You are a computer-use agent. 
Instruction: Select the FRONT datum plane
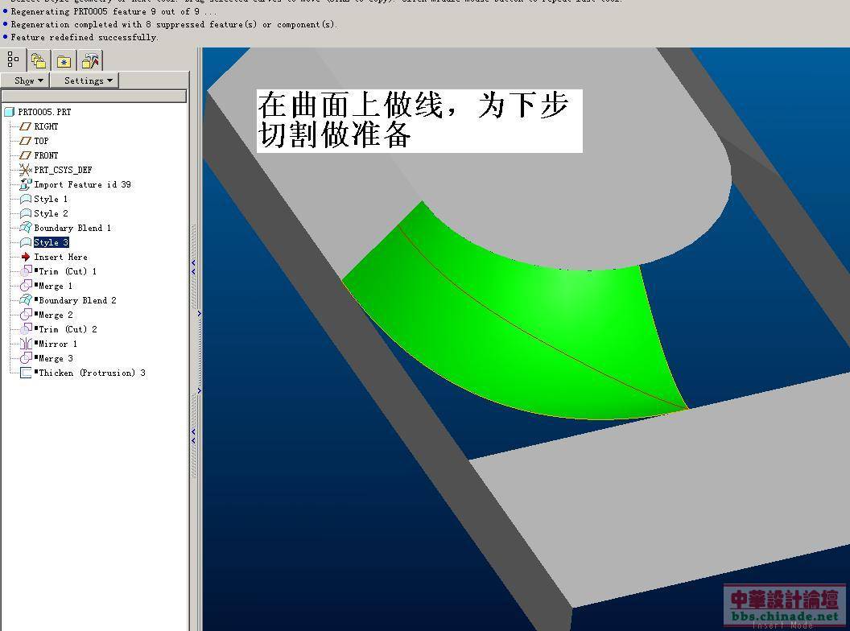click(46, 155)
